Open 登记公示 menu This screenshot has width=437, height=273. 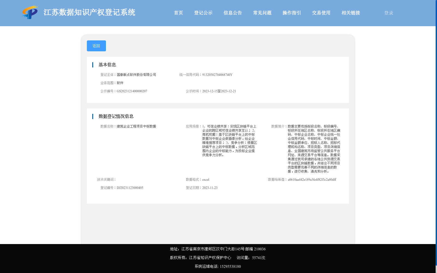pos(203,13)
